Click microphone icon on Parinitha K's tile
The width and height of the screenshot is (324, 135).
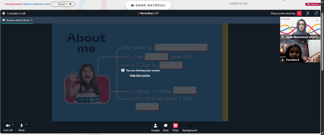tap(283, 60)
